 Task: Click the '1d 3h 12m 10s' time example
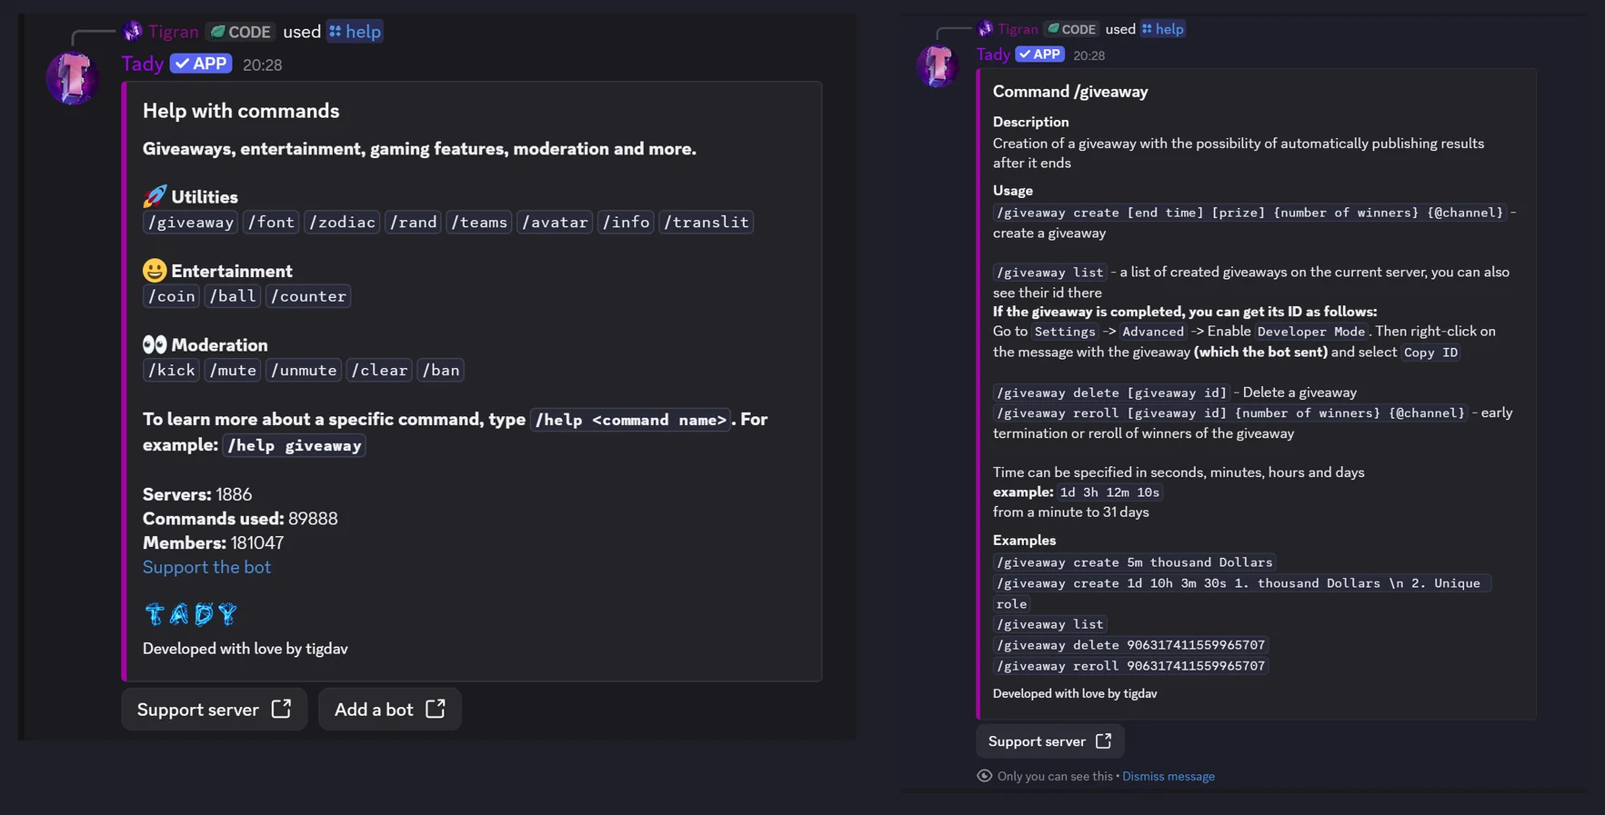click(x=1109, y=492)
